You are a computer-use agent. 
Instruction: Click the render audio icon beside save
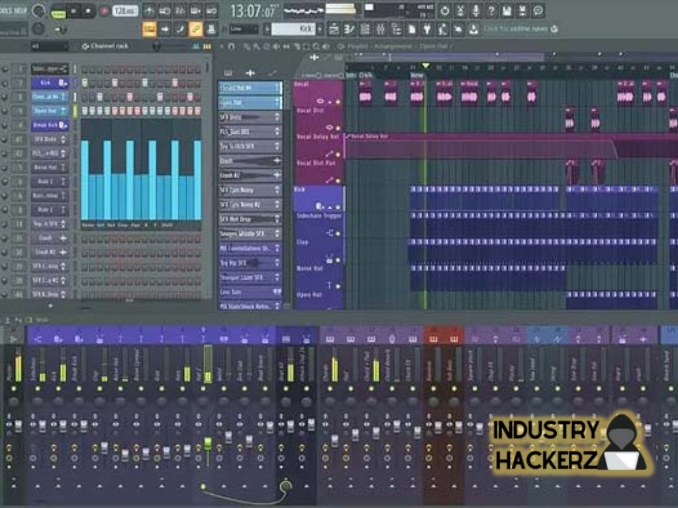click(522, 11)
